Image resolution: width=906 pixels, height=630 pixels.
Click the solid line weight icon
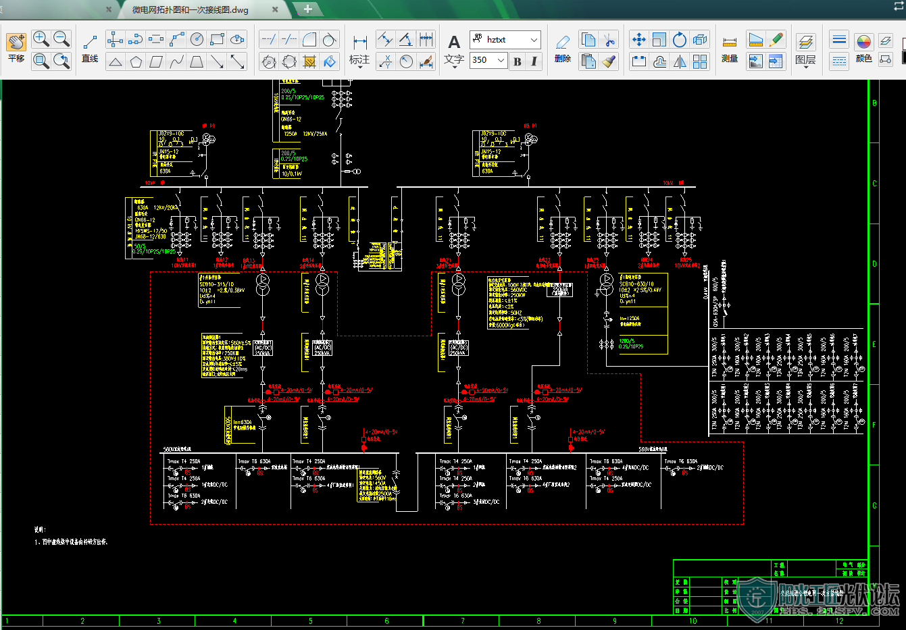(x=839, y=39)
